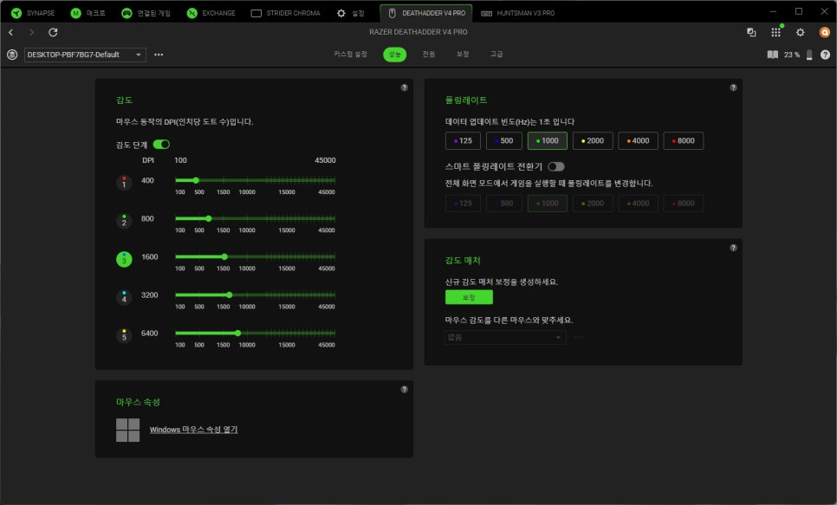This screenshot has width=837, height=505.
Task: Set polling rate to 8000 Hz
Action: (684, 141)
